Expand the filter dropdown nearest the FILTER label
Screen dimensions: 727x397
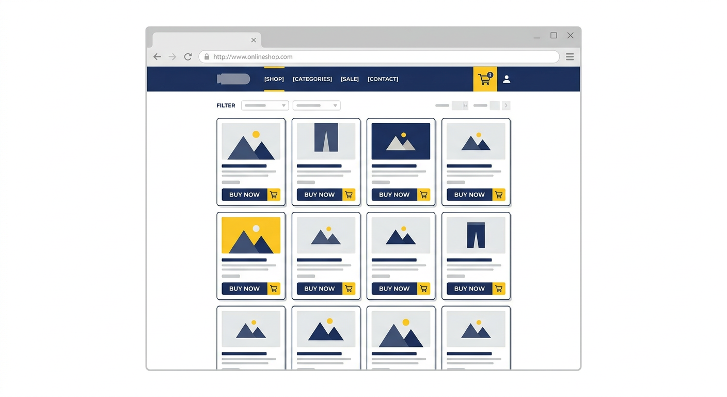point(265,105)
